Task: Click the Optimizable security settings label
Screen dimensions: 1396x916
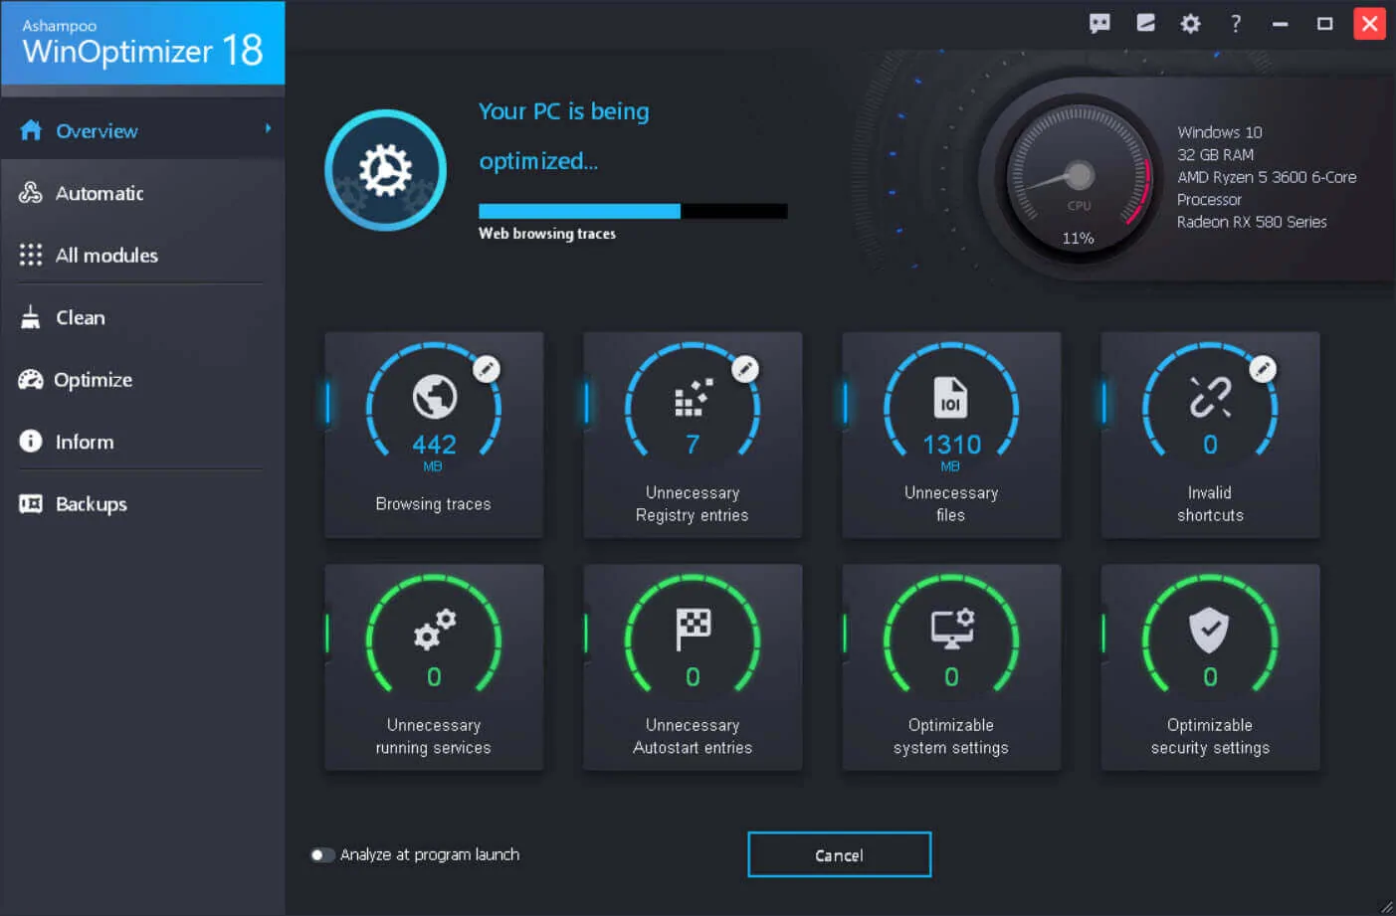Action: pyautogui.click(x=1210, y=736)
